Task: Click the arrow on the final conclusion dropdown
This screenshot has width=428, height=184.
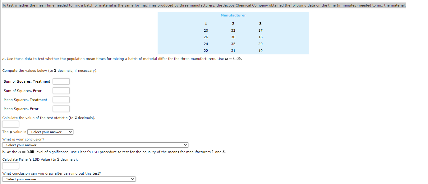Action: 133,179
